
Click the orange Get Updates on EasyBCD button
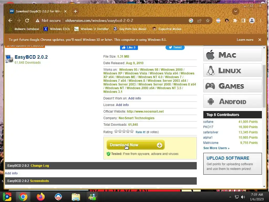point(25,46)
